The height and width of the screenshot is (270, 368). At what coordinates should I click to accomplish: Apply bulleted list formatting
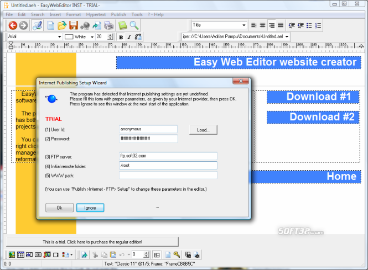click(x=309, y=26)
